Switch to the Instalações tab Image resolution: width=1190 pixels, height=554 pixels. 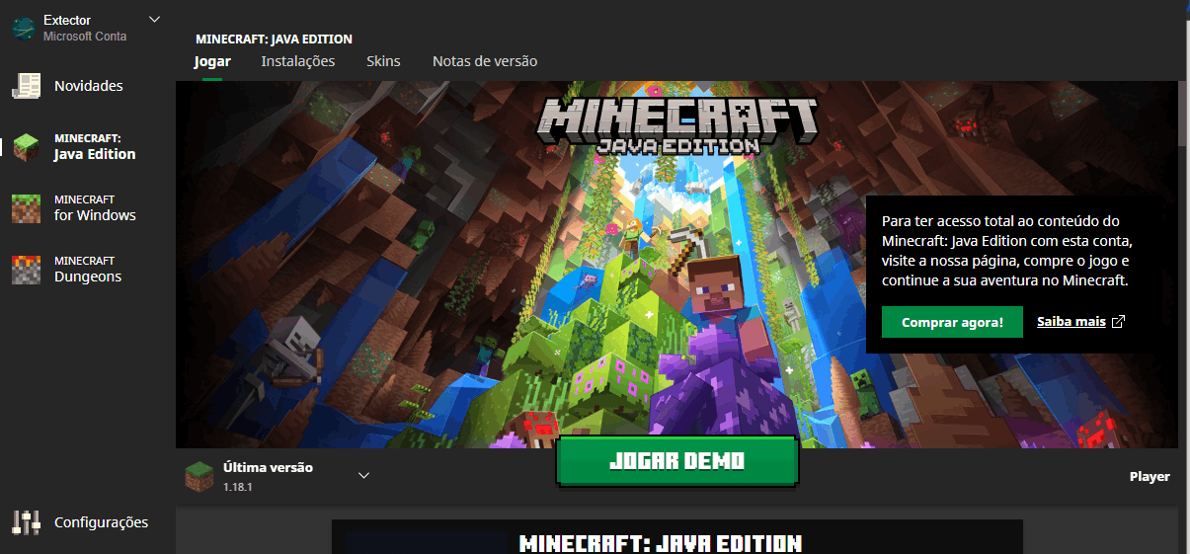(298, 61)
